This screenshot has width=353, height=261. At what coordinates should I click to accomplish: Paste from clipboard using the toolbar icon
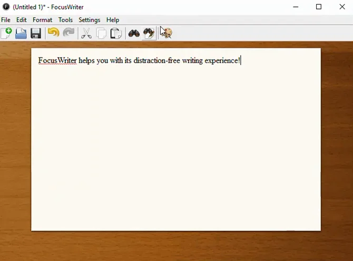point(116,33)
